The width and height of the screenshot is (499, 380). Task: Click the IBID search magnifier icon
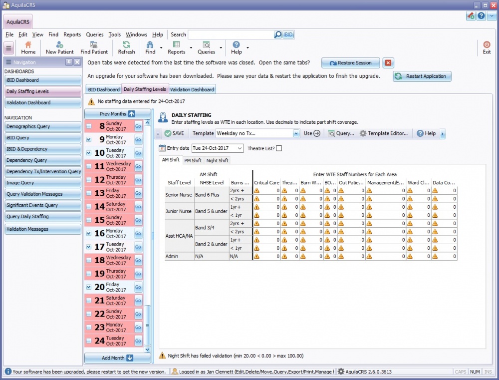278,35
